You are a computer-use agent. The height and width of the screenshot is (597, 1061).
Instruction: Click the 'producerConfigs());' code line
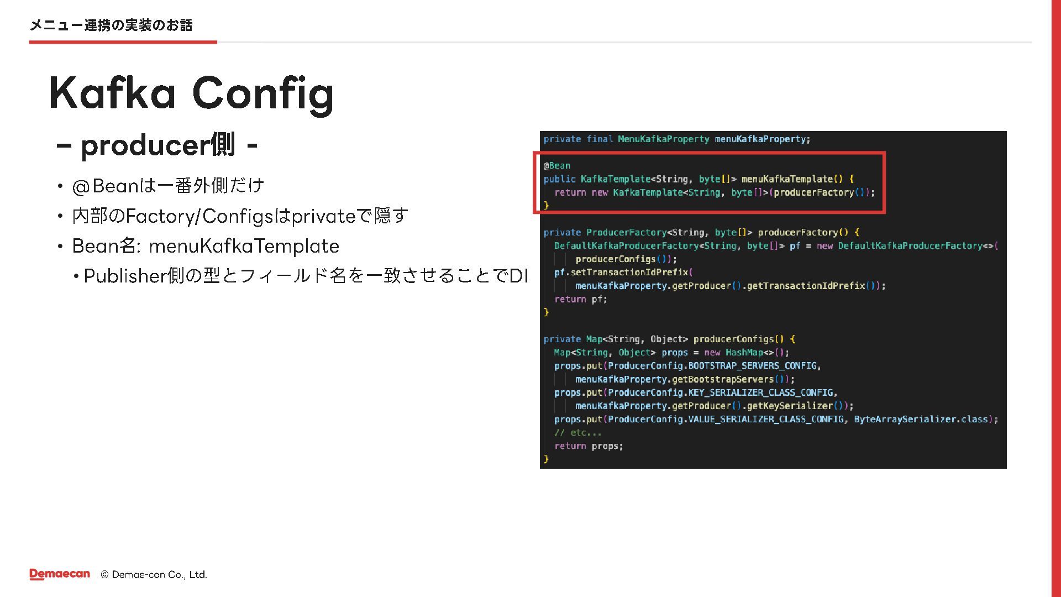tap(626, 259)
